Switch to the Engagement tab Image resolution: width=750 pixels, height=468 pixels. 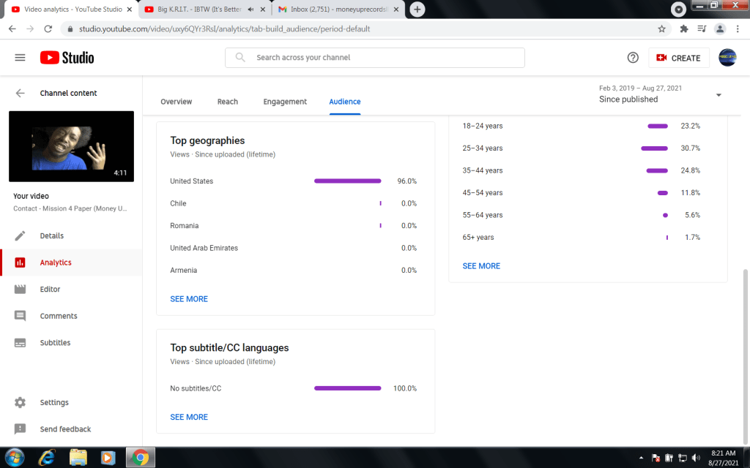coord(285,102)
